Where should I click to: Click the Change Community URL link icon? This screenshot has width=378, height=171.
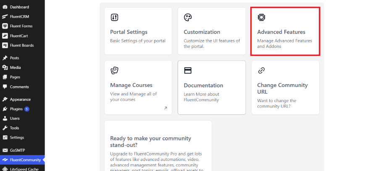coord(261,71)
